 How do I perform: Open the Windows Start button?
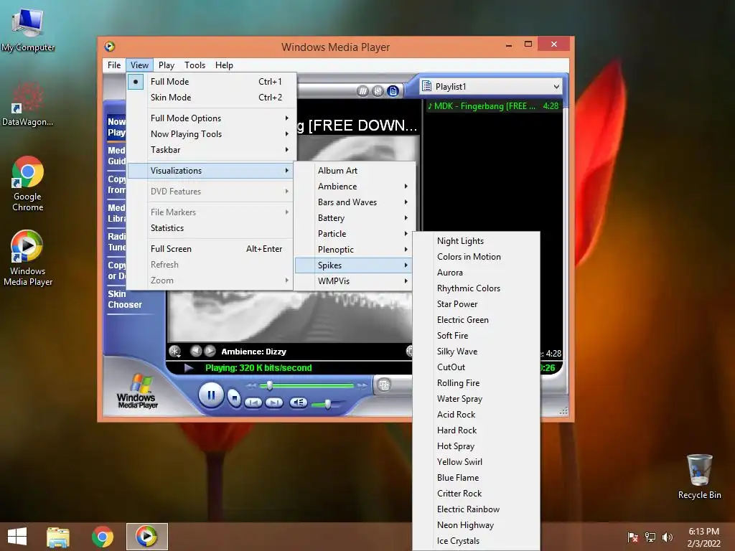coord(17,537)
